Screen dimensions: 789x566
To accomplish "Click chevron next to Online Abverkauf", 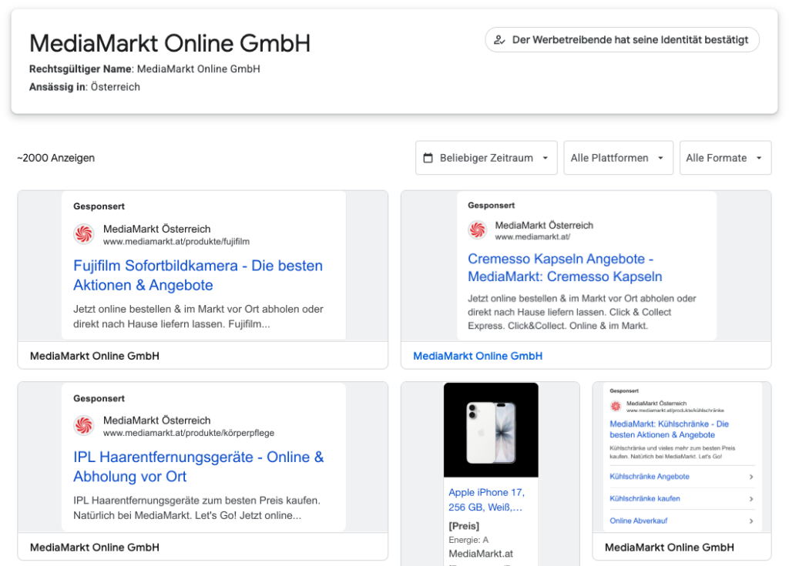I will (x=750, y=521).
